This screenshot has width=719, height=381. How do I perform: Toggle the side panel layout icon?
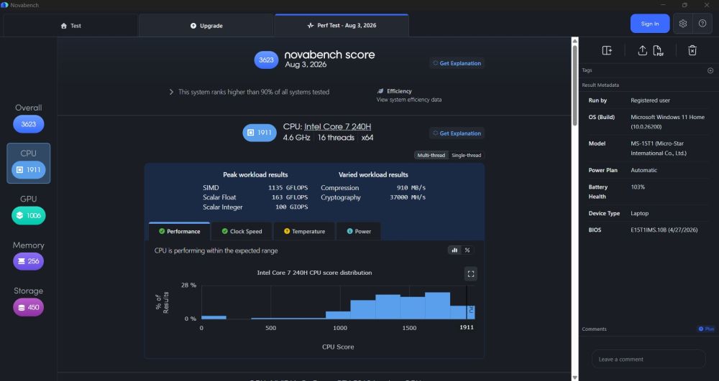(607, 50)
